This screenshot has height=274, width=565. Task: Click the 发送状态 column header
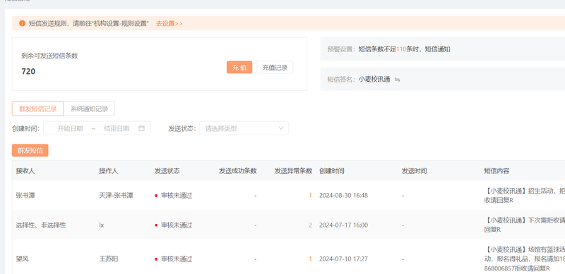167,171
